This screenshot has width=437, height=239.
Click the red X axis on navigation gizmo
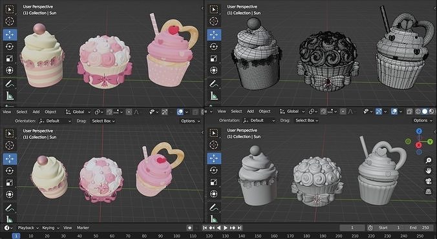point(419,145)
